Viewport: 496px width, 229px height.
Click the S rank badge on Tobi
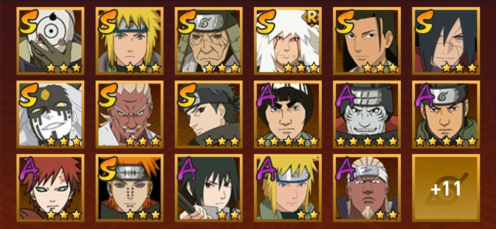pyautogui.click(x=28, y=21)
